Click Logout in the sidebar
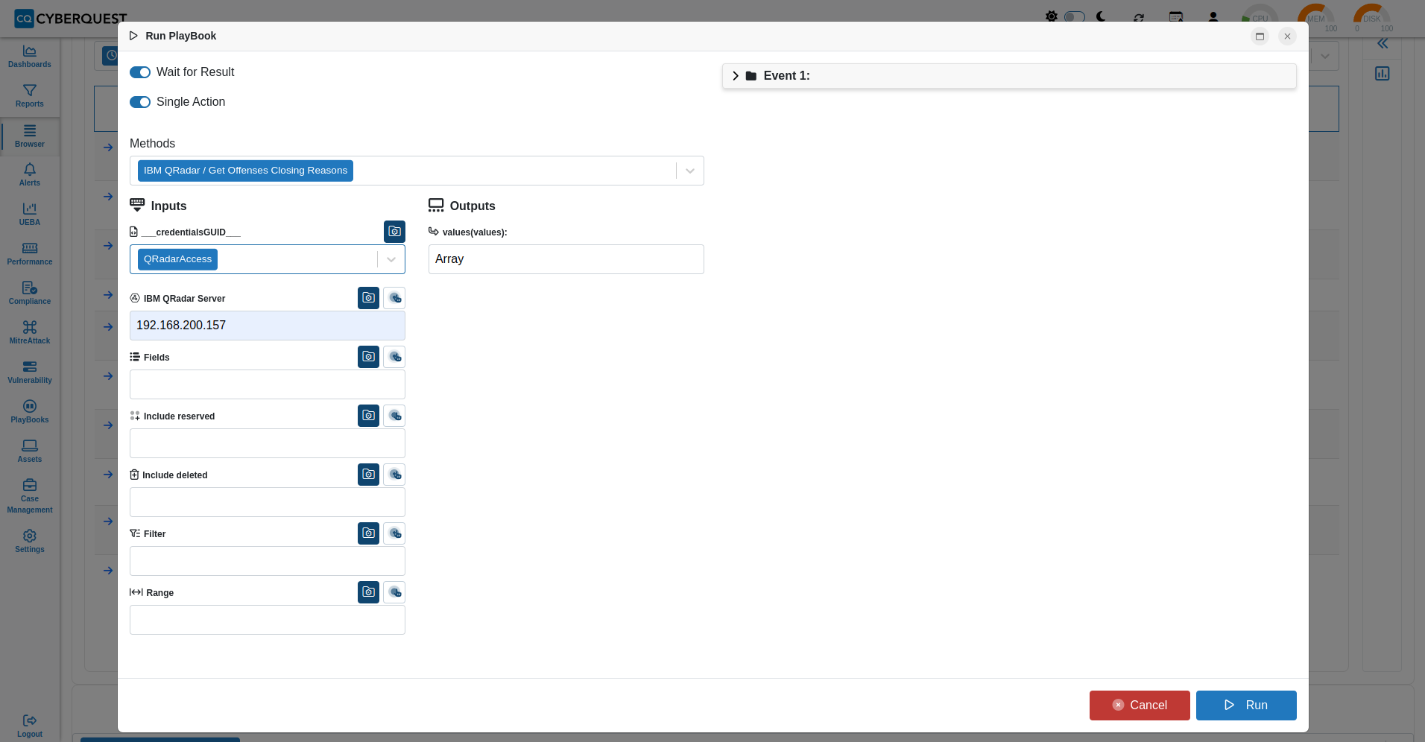The image size is (1425, 742). point(30,726)
